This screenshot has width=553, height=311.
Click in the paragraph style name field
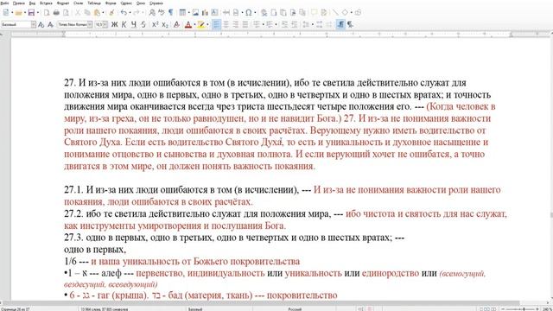(x=16, y=25)
